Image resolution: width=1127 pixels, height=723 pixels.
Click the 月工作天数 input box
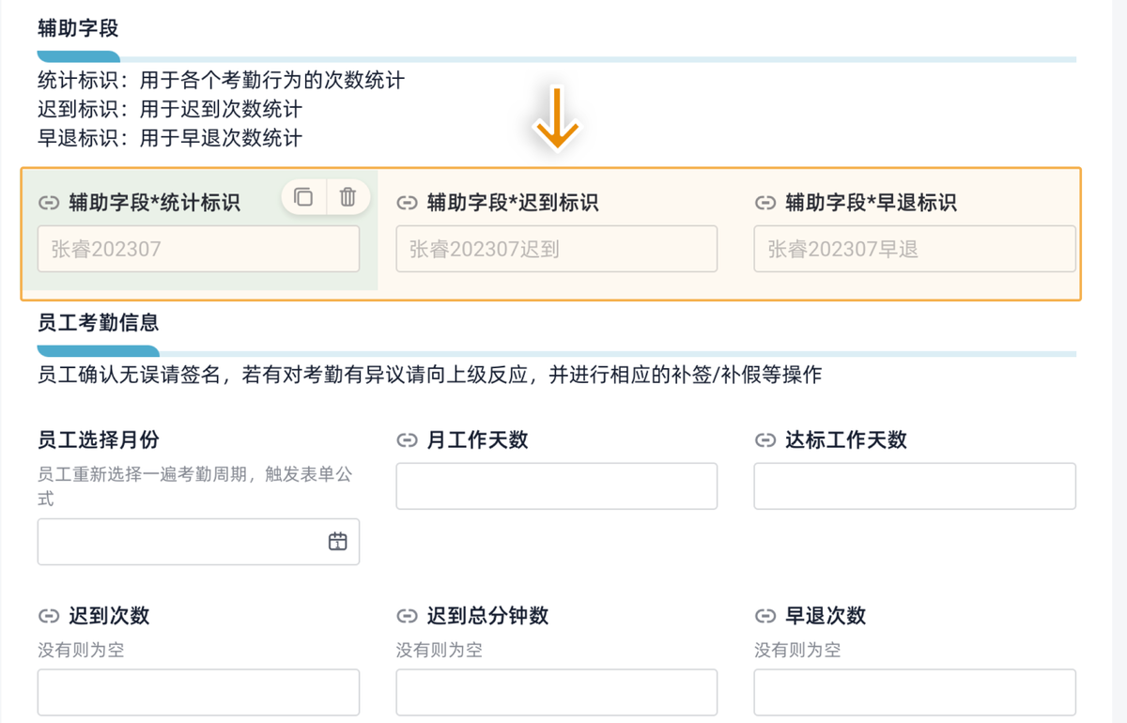556,486
